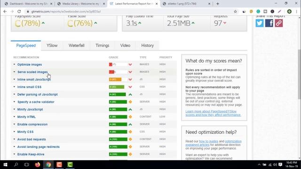This screenshot has height=169, width=301.
Task: Open optimization explained articles link
Action: [x=214, y=143]
